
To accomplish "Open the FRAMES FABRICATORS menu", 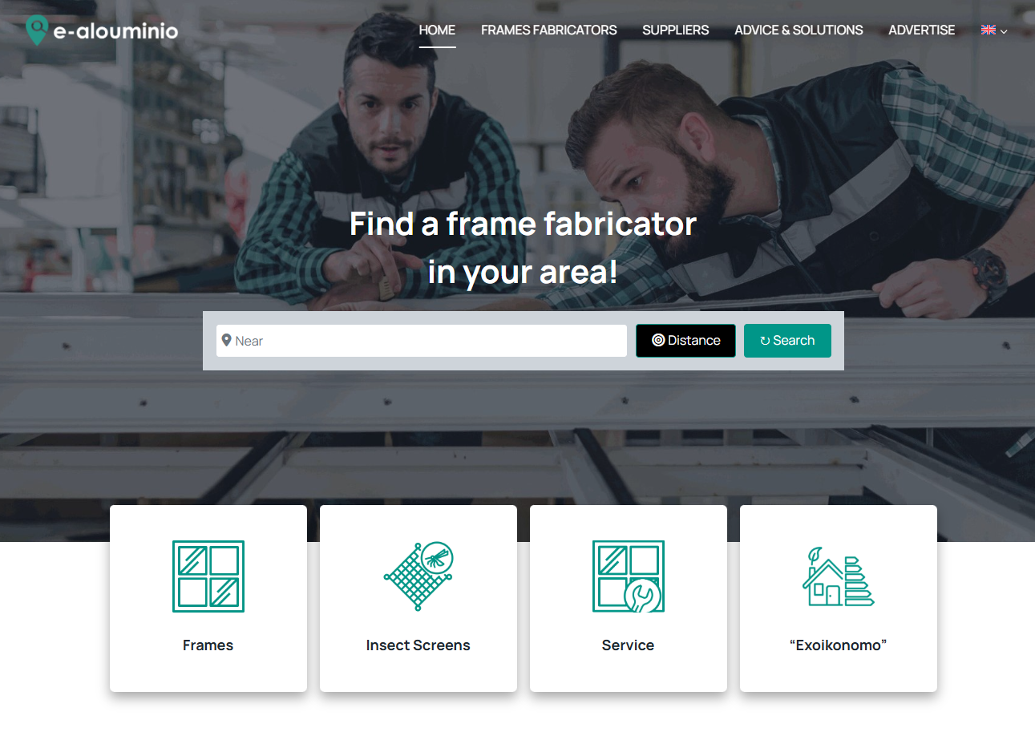I will (x=548, y=30).
